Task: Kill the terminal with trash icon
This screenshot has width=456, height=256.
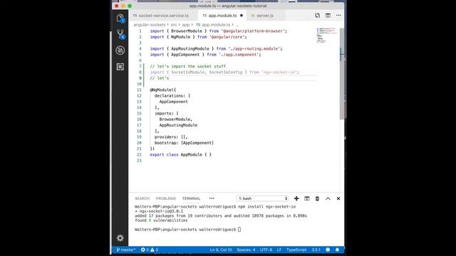Action: (x=317, y=198)
